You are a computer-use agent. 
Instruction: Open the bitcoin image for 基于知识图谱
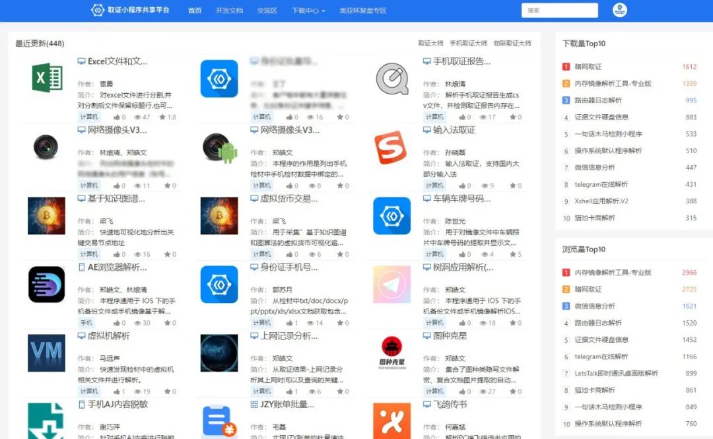pyautogui.click(x=46, y=216)
